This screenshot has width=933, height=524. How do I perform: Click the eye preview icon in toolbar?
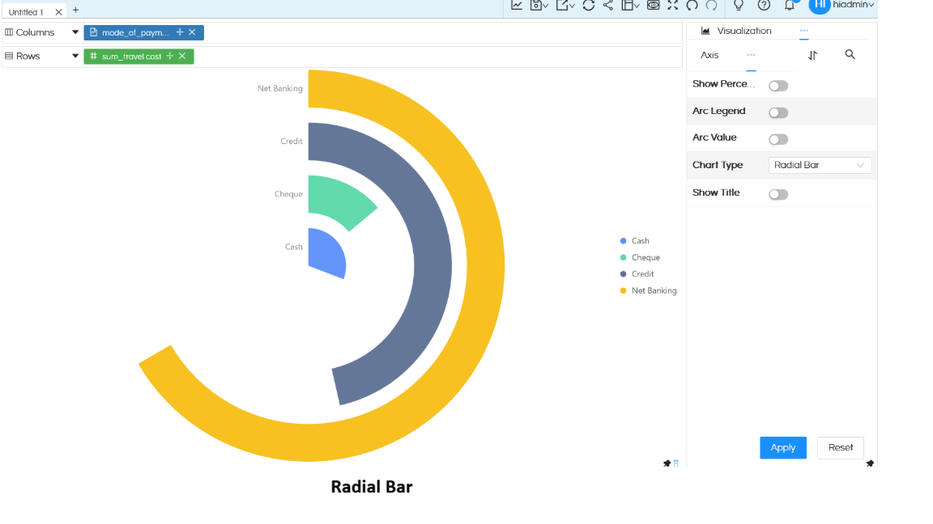pos(653,6)
